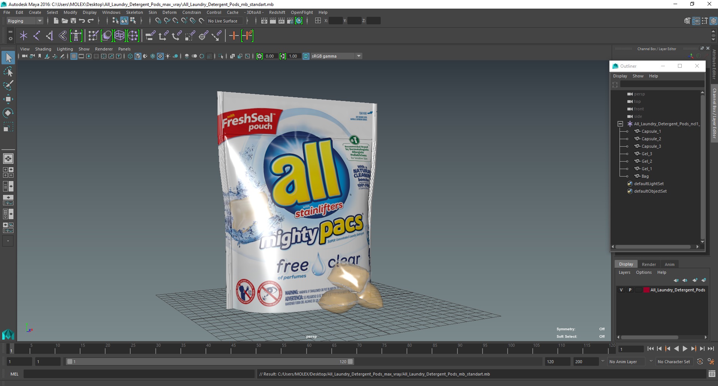This screenshot has height=386, width=718.
Task: Toggle the sRGB gamma view transform icon
Action: tap(306, 56)
